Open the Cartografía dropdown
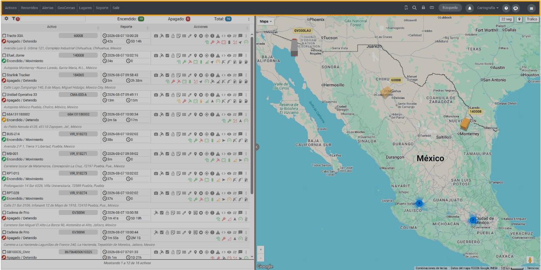The height and width of the screenshot is (270, 541). 488,8
